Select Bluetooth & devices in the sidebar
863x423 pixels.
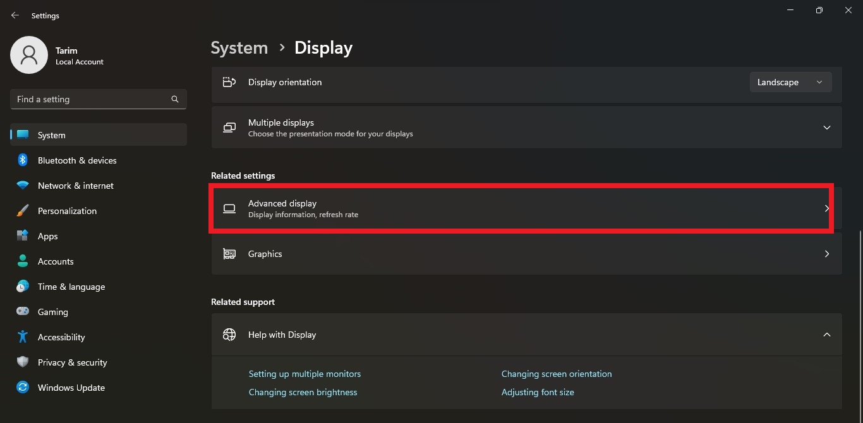click(76, 160)
